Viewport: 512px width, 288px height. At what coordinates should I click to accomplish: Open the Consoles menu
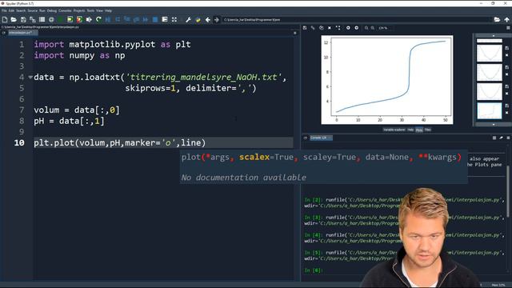click(65, 10)
